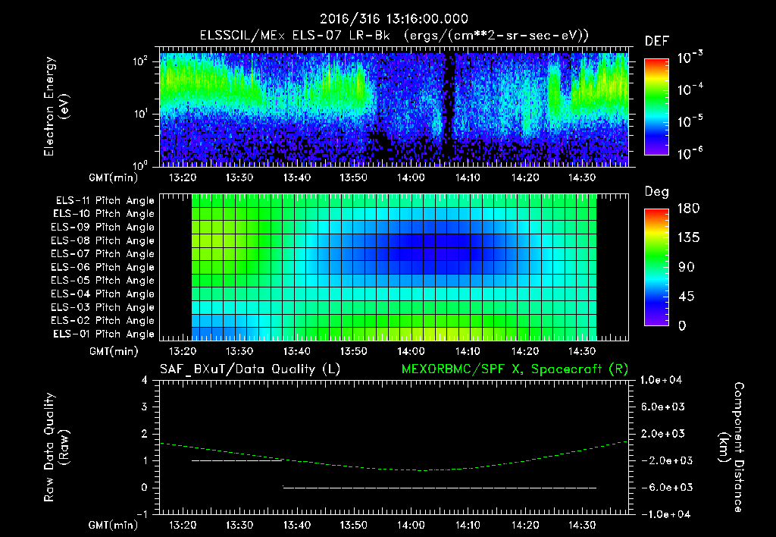Click the green dashed spacecraft X curve minimum

click(x=424, y=470)
